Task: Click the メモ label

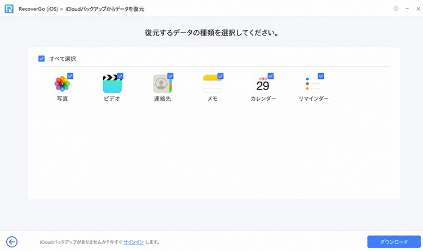Action: (213, 99)
